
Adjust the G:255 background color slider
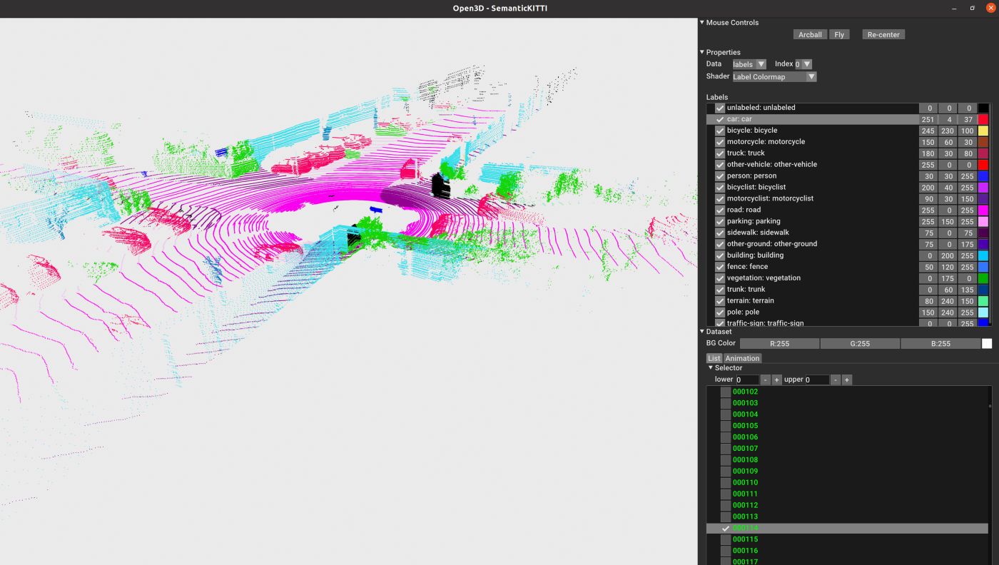pos(860,343)
